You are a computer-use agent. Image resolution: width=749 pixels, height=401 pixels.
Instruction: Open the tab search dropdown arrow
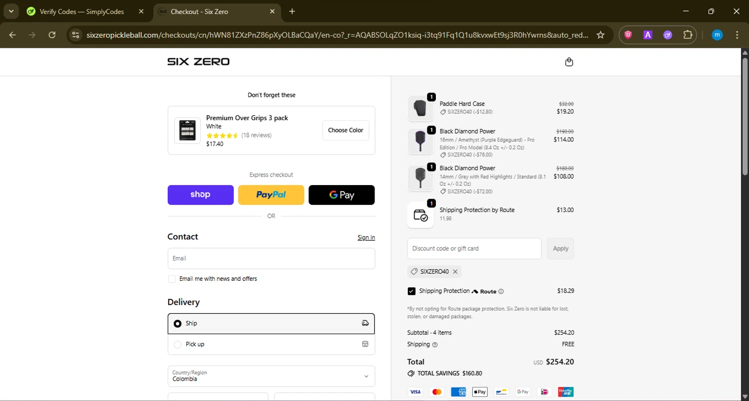[x=11, y=11]
